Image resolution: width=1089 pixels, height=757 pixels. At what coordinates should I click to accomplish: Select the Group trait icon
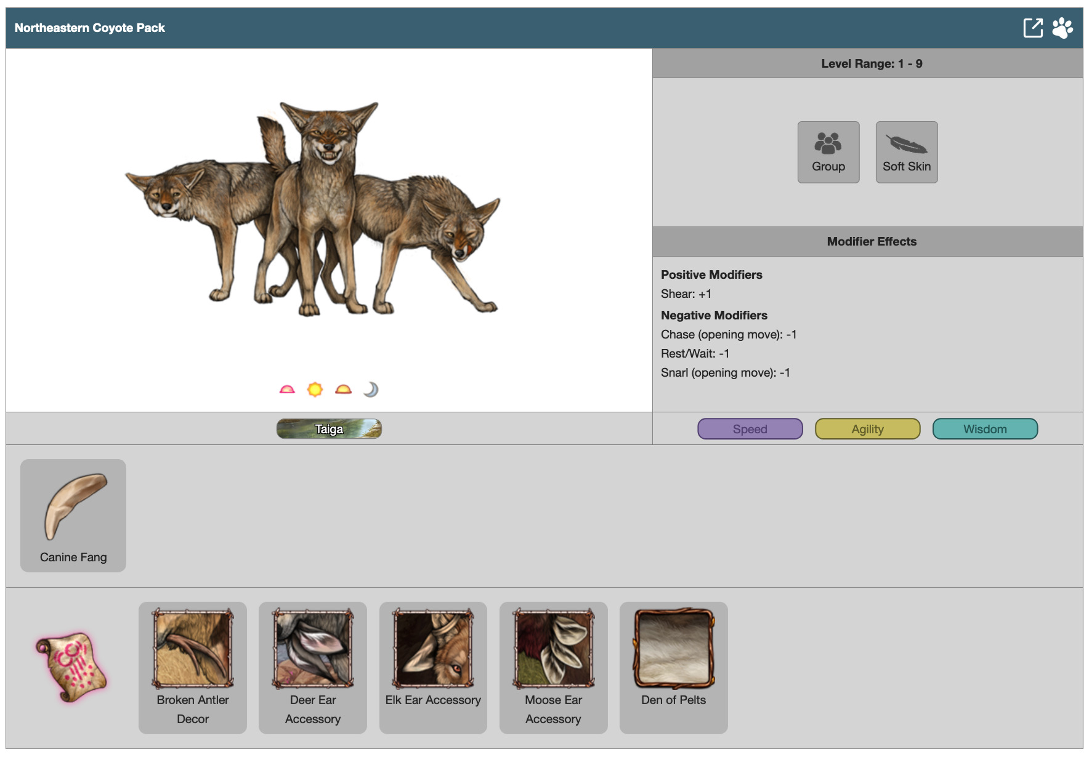pos(828,151)
